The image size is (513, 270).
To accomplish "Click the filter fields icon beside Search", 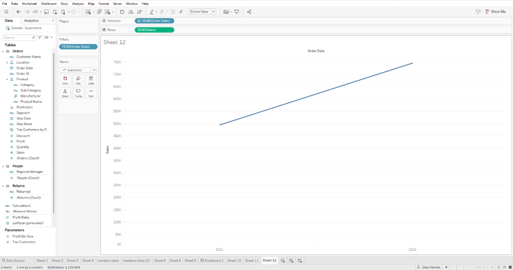I will coord(40,37).
